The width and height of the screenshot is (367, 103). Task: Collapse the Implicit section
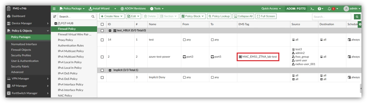(x=110, y=70)
